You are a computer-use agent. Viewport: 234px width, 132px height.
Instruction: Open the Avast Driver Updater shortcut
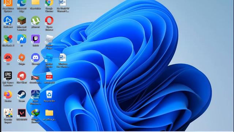[x=8, y=3]
